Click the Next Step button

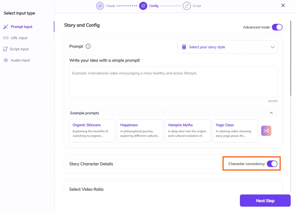pos(265,201)
